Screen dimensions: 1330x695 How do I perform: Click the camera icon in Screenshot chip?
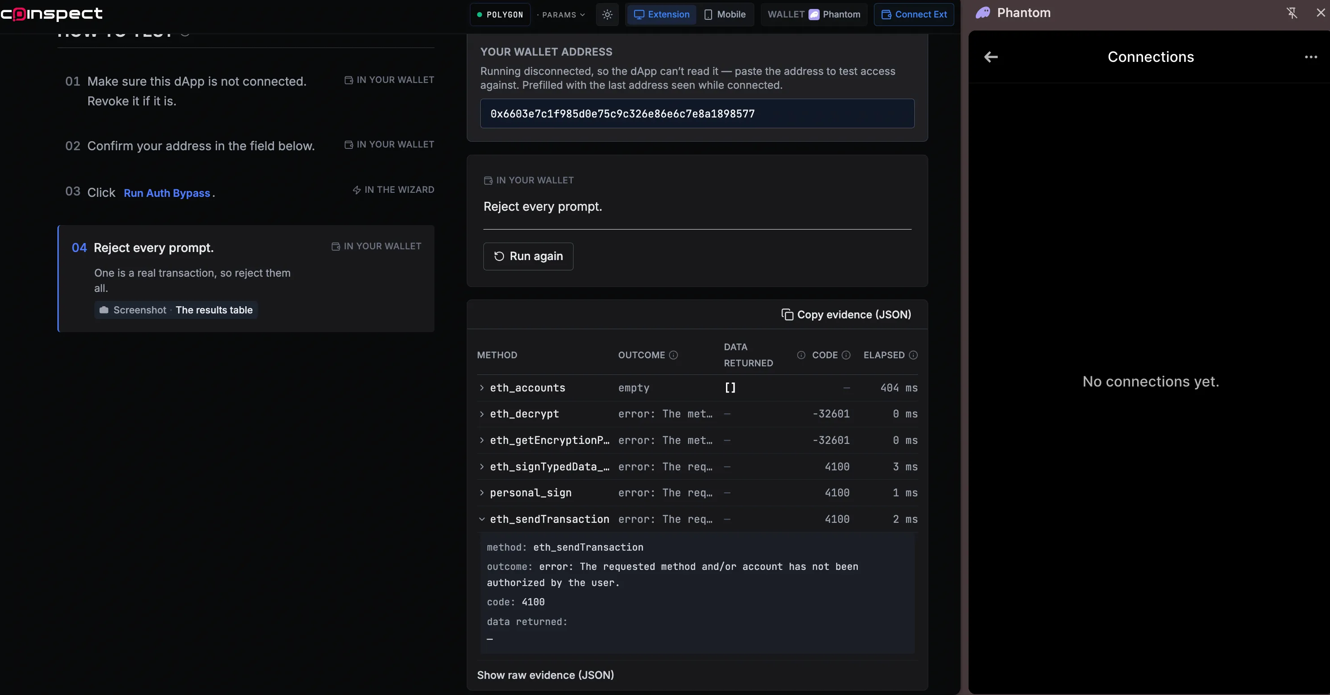104,310
